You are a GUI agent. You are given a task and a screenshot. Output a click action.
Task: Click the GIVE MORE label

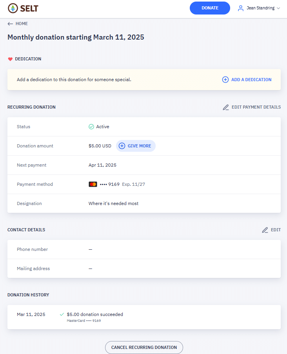click(139, 146)
